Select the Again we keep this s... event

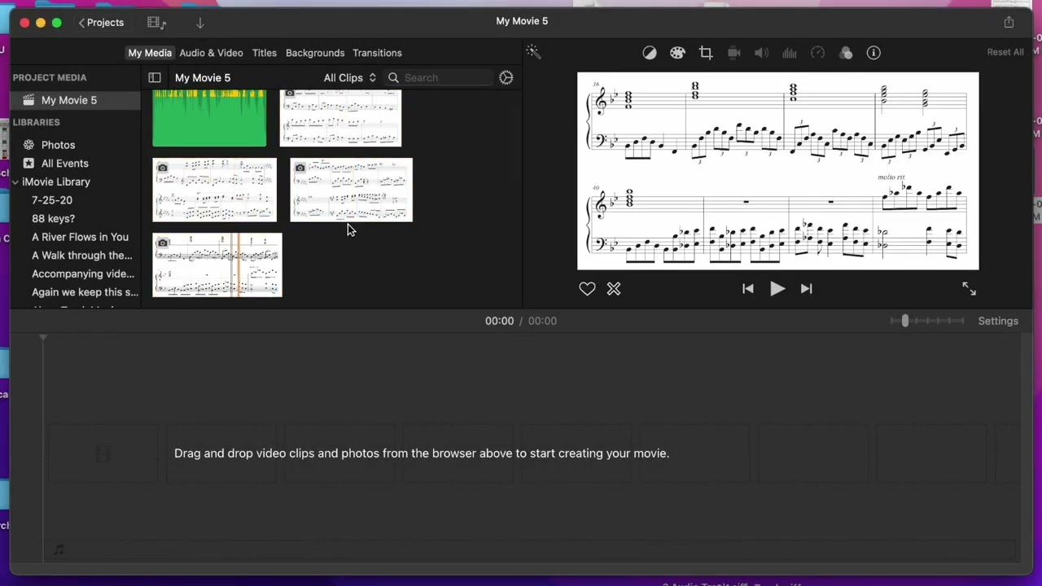pos(85,292)
